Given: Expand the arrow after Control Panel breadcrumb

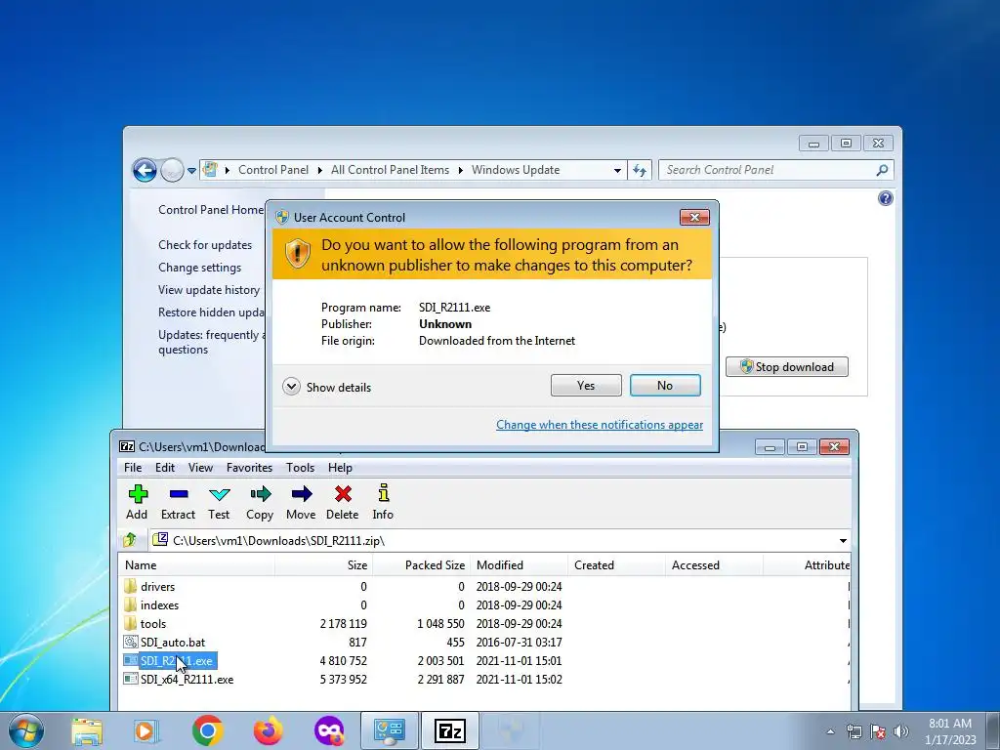Looking at the screenshot, I should (320, 170).
